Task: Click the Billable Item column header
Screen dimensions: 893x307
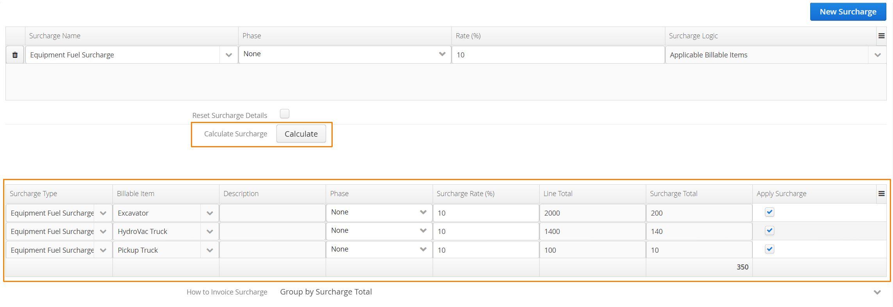Action: click(x=166, y=194)
